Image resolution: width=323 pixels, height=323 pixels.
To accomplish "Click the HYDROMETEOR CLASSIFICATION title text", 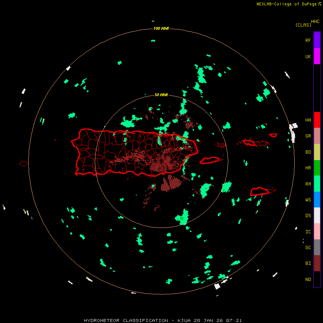I will coord(126,320).
